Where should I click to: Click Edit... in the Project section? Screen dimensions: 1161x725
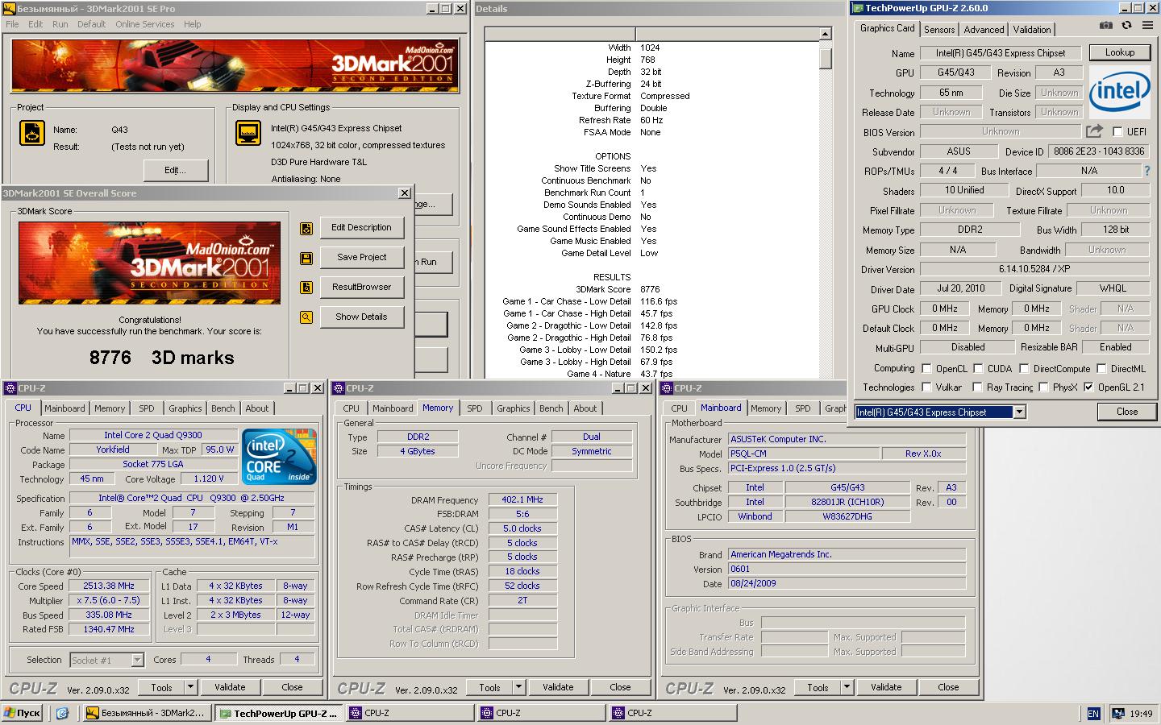pyautogui.click(x=176, y=171)
